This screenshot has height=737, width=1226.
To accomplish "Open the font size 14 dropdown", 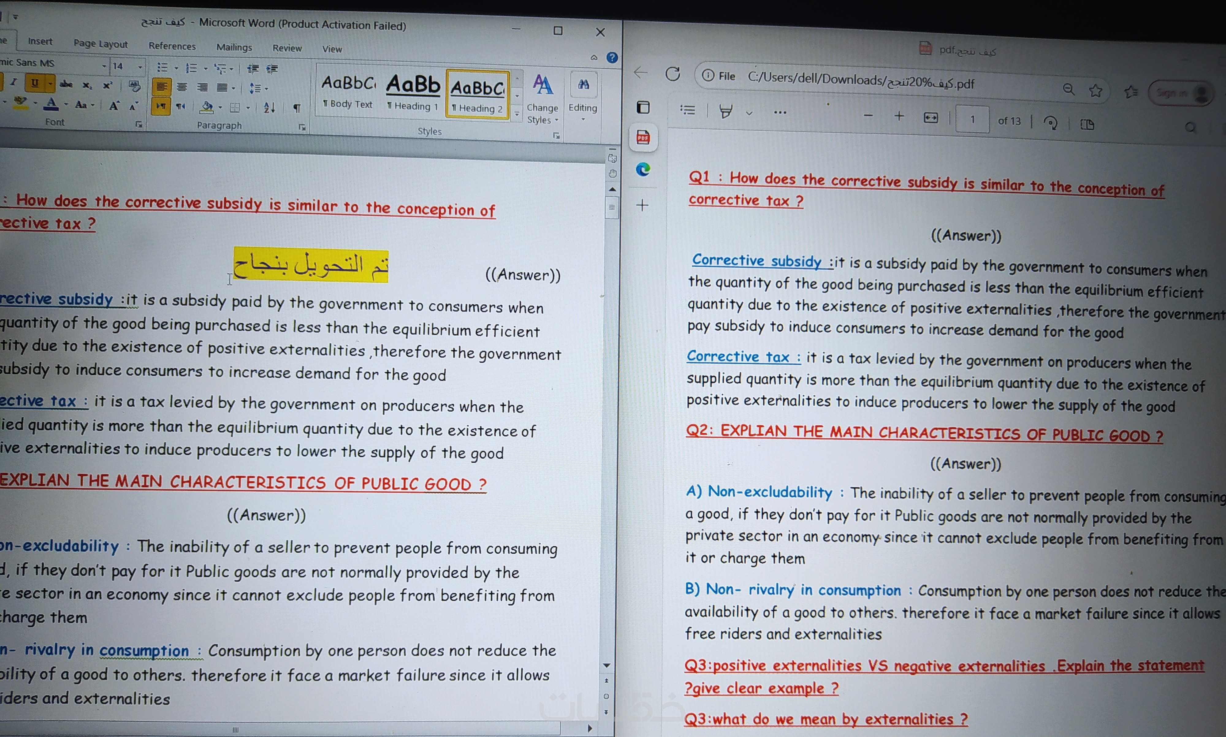I will 140,66.
